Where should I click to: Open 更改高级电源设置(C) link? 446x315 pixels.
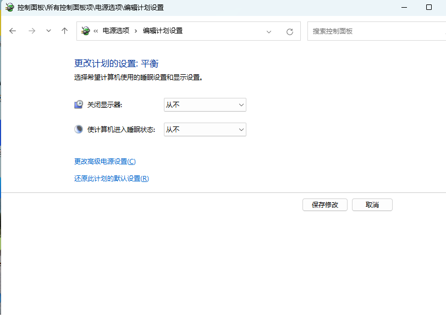click(x=105, y=162)
